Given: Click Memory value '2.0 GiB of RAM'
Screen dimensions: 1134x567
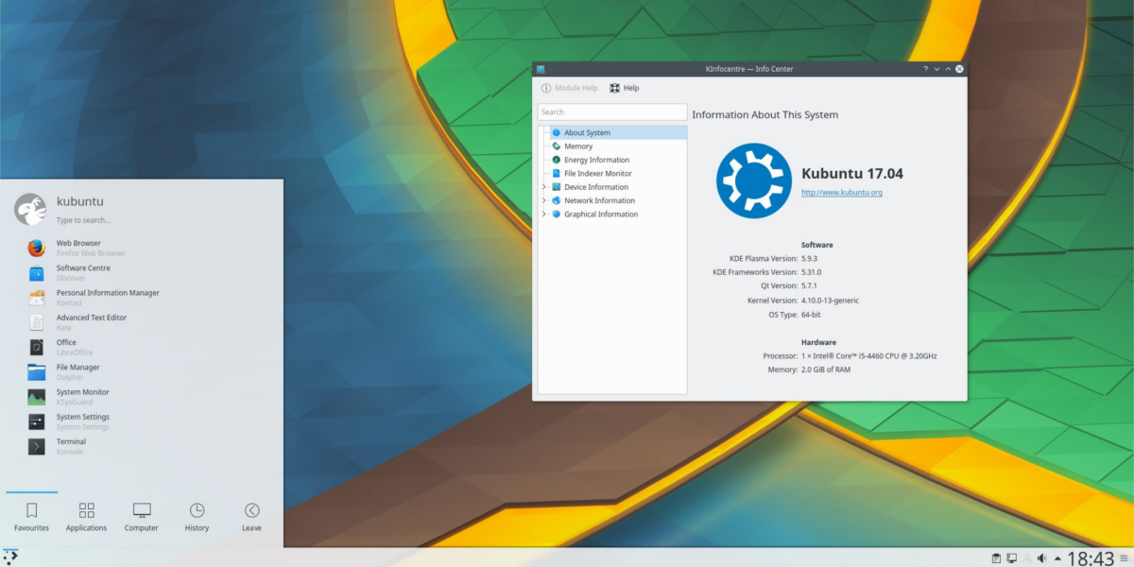Looking at the screenshot, I should [x=826, y=369].
